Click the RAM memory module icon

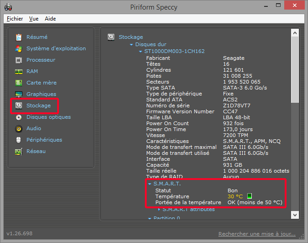[19, 71]
